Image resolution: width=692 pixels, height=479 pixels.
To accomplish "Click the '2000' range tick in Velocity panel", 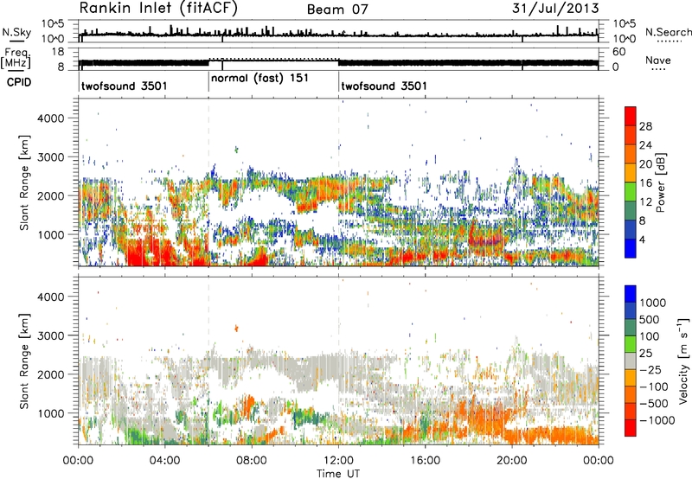I will (x=50, y=374).
